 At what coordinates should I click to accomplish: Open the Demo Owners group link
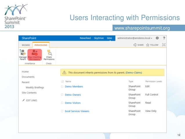click(73, 95)
